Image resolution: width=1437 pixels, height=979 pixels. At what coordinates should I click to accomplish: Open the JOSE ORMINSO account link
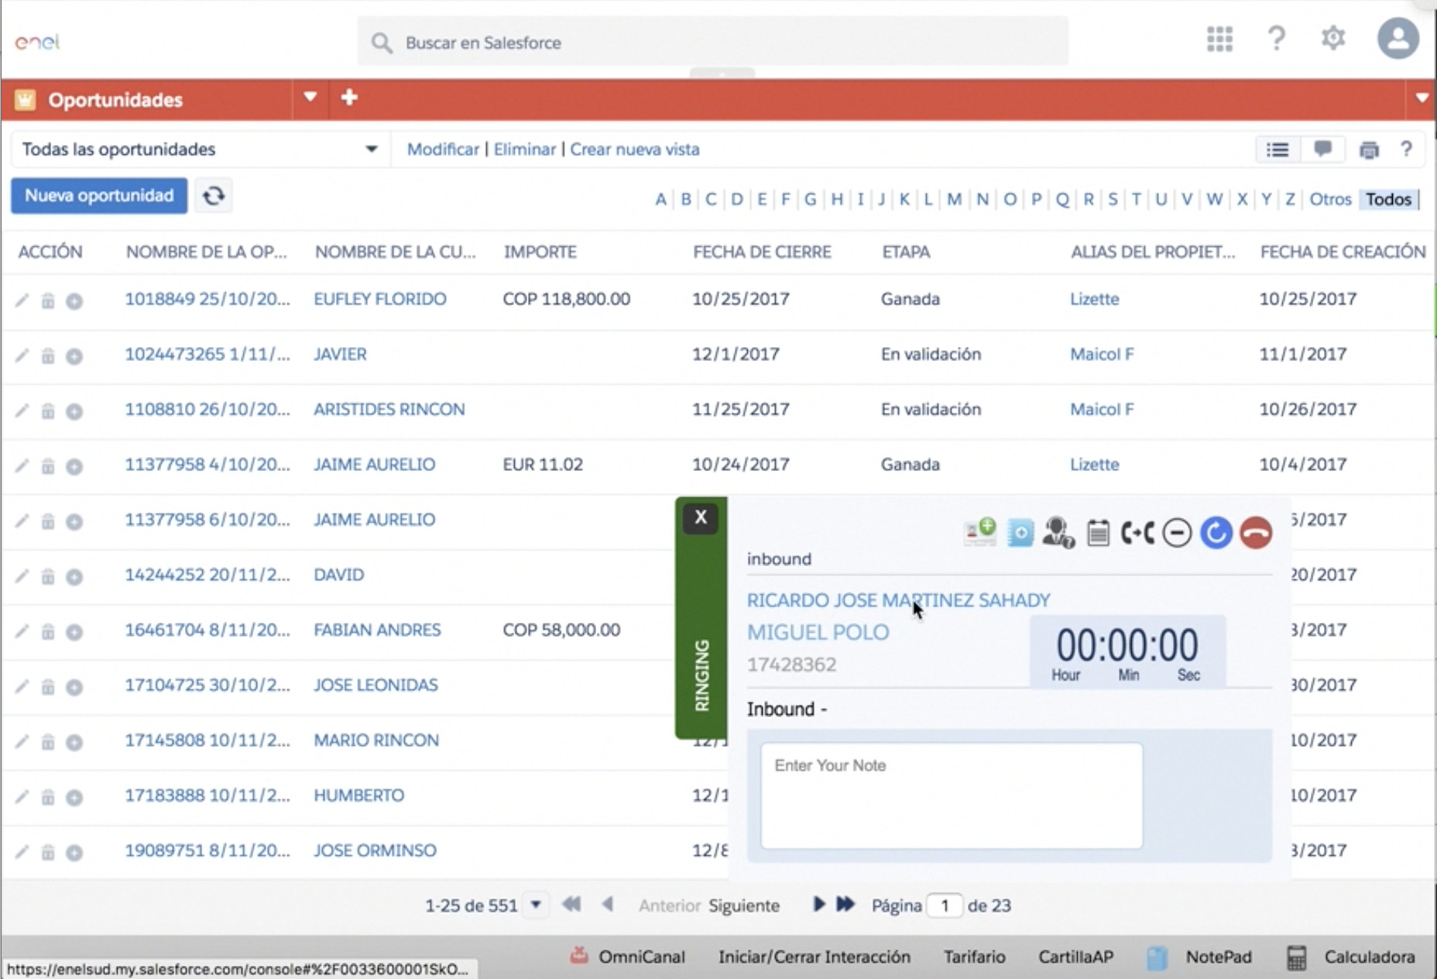tap(375, 850)
